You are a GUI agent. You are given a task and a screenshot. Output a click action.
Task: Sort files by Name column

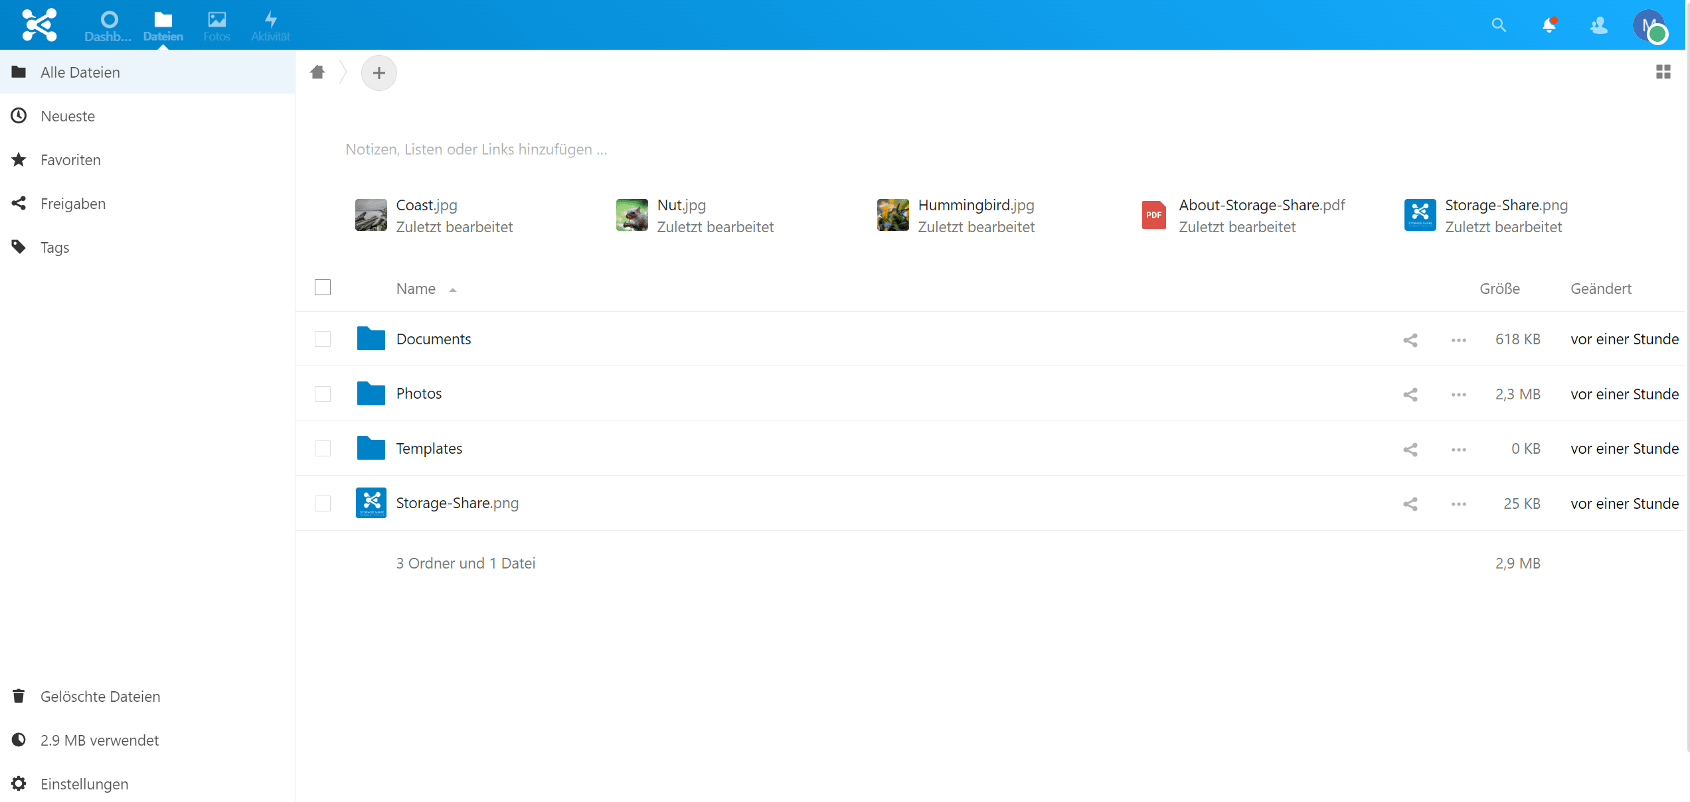(416, 289)
